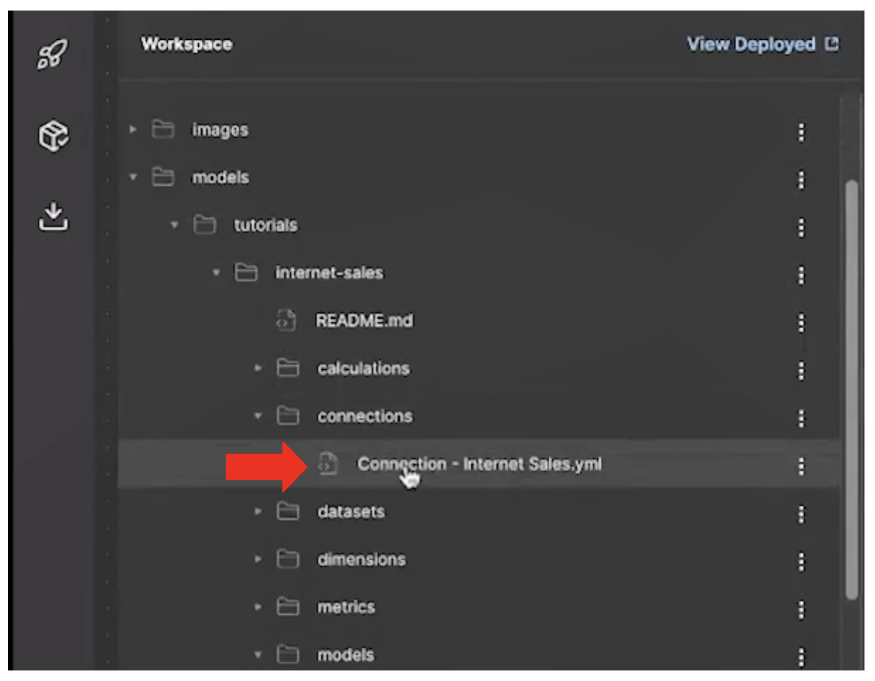This screenshot has height=681, width=875.
Task: Select Connection - Internet Sales.yml
Action: (481, 463)
